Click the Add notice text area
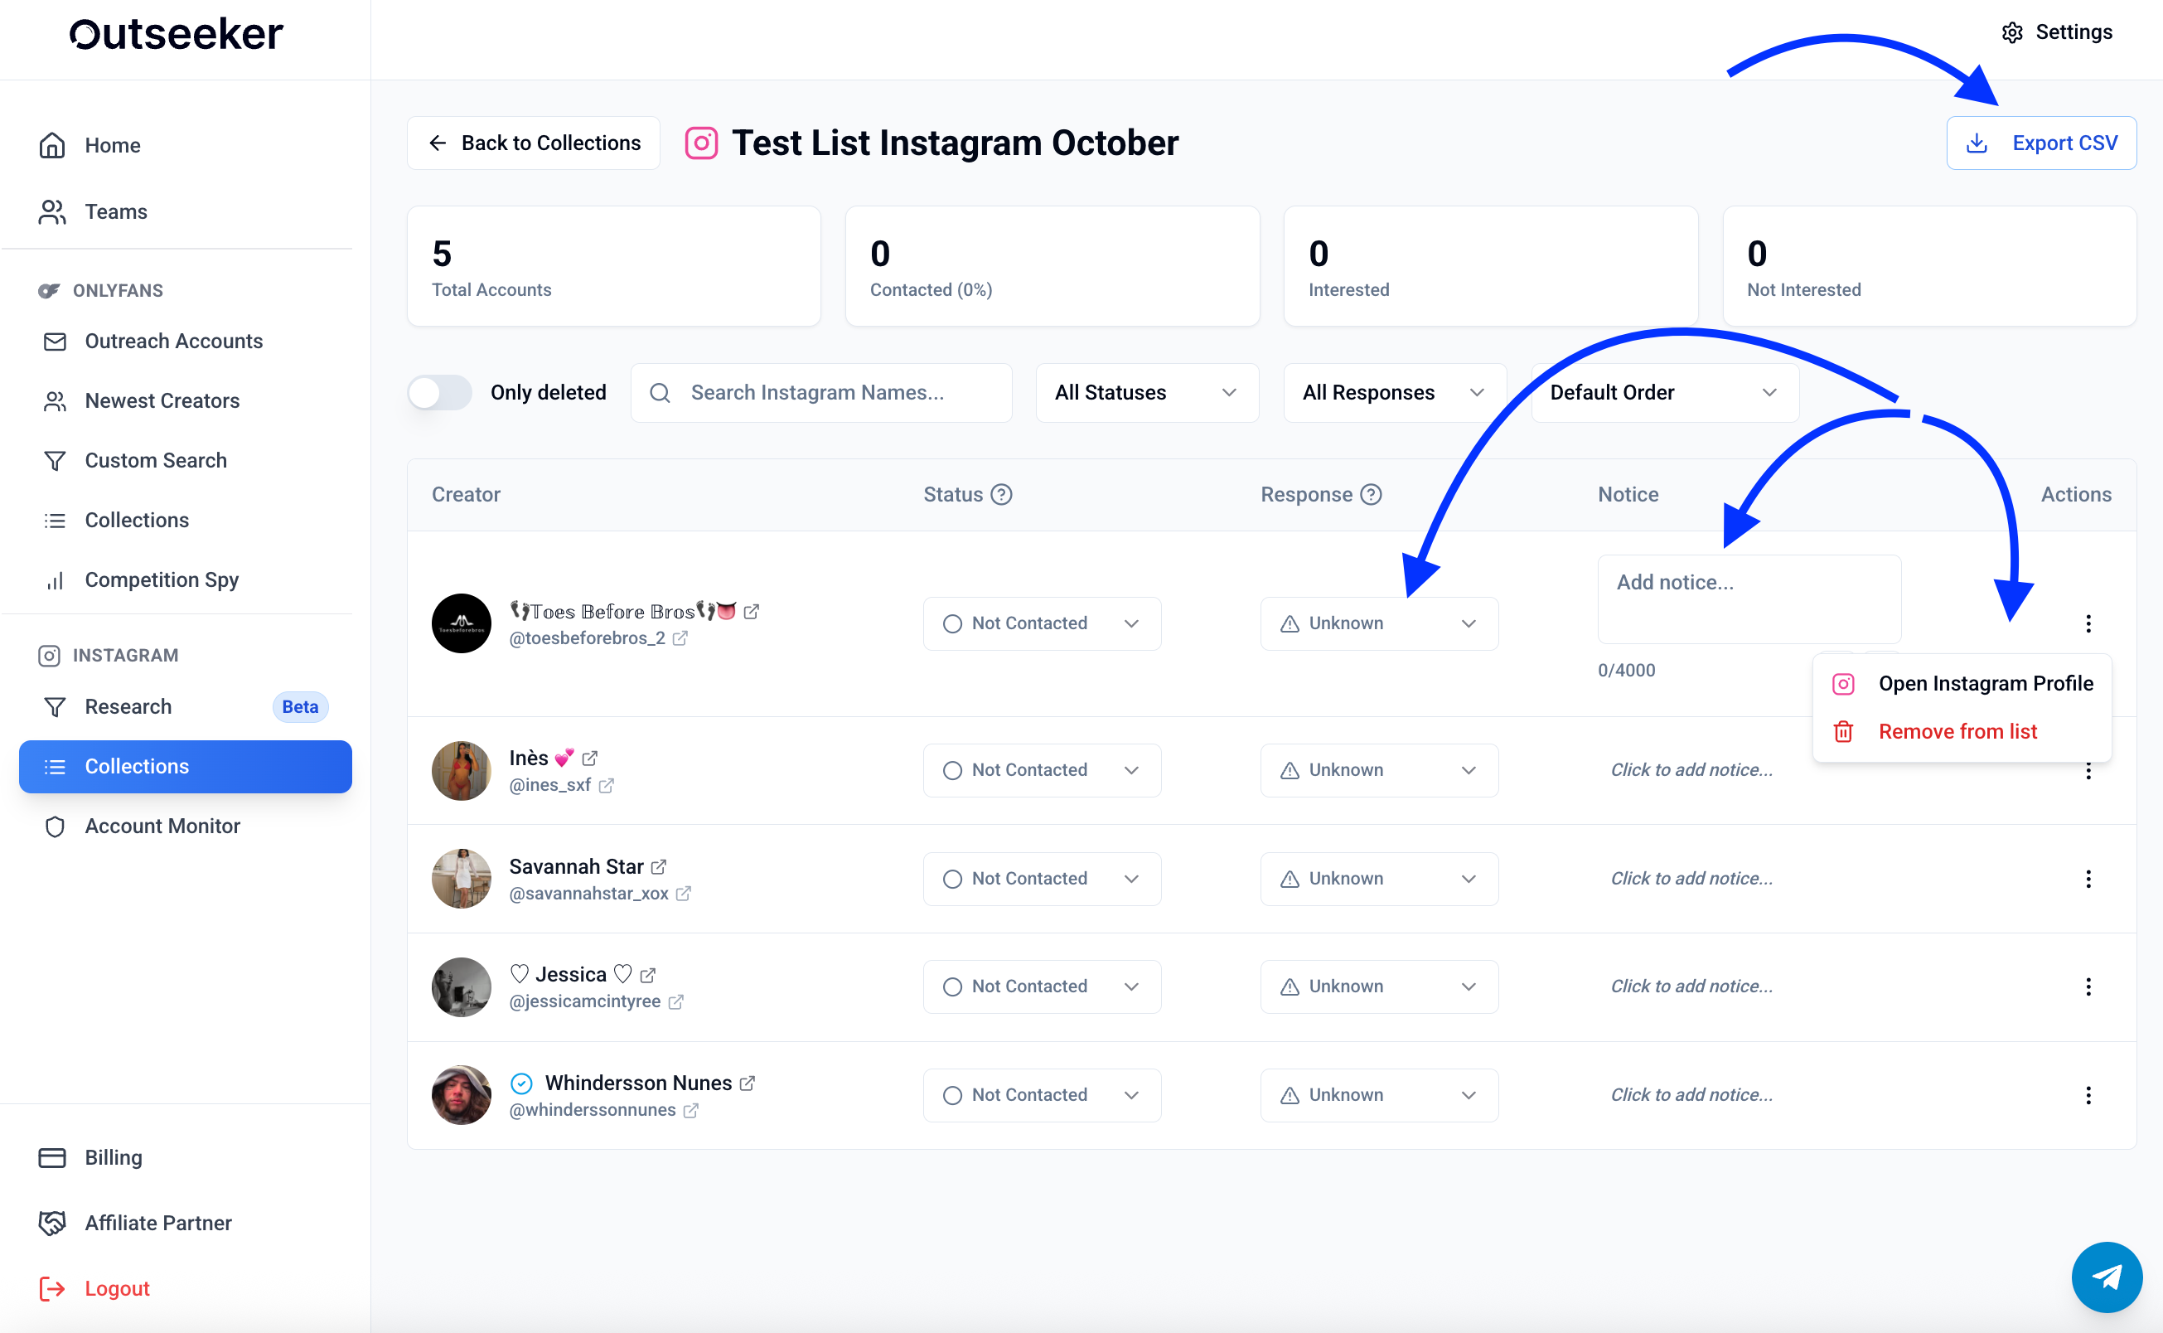 (x=1749, y=599)
